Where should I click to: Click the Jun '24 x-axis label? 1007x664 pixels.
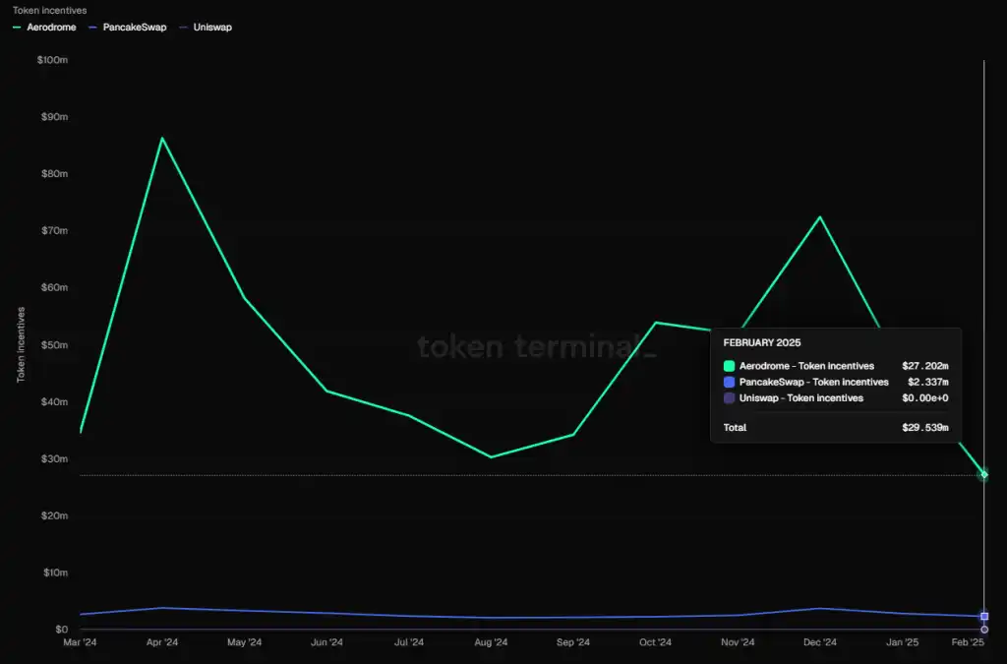click(x=326, y=643)
